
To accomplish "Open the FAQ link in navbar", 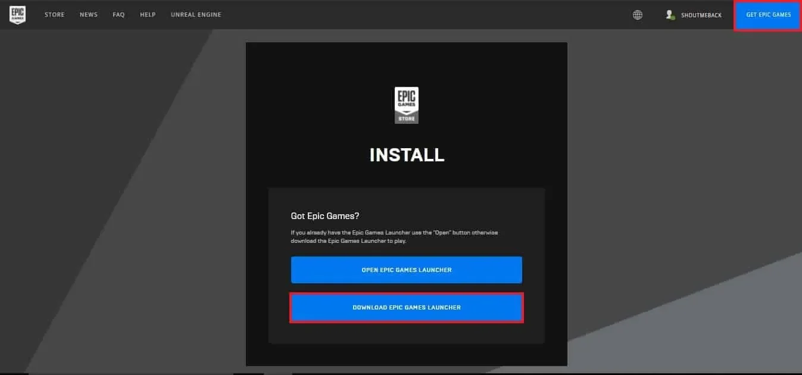I will click(118, 15).
